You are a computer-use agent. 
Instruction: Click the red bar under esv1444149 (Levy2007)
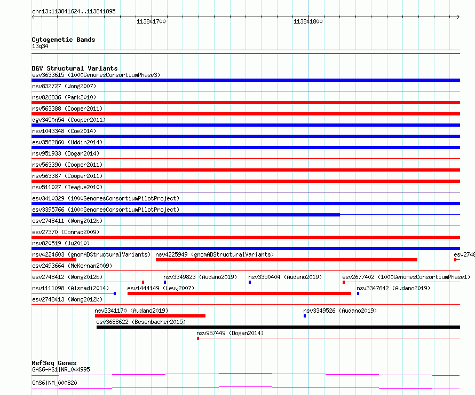click(239, 293)
